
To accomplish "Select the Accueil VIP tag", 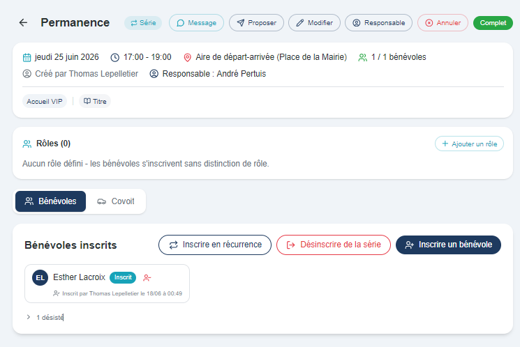I will (x=45, y=101).
